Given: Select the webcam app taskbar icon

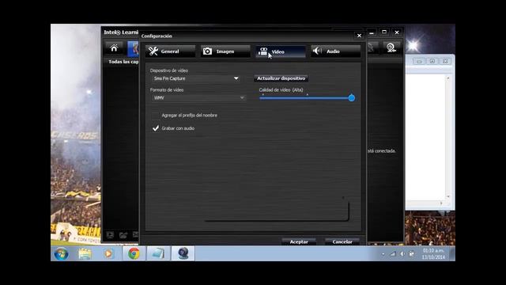Looking at the screenshot, I should (x=183, y=253).
